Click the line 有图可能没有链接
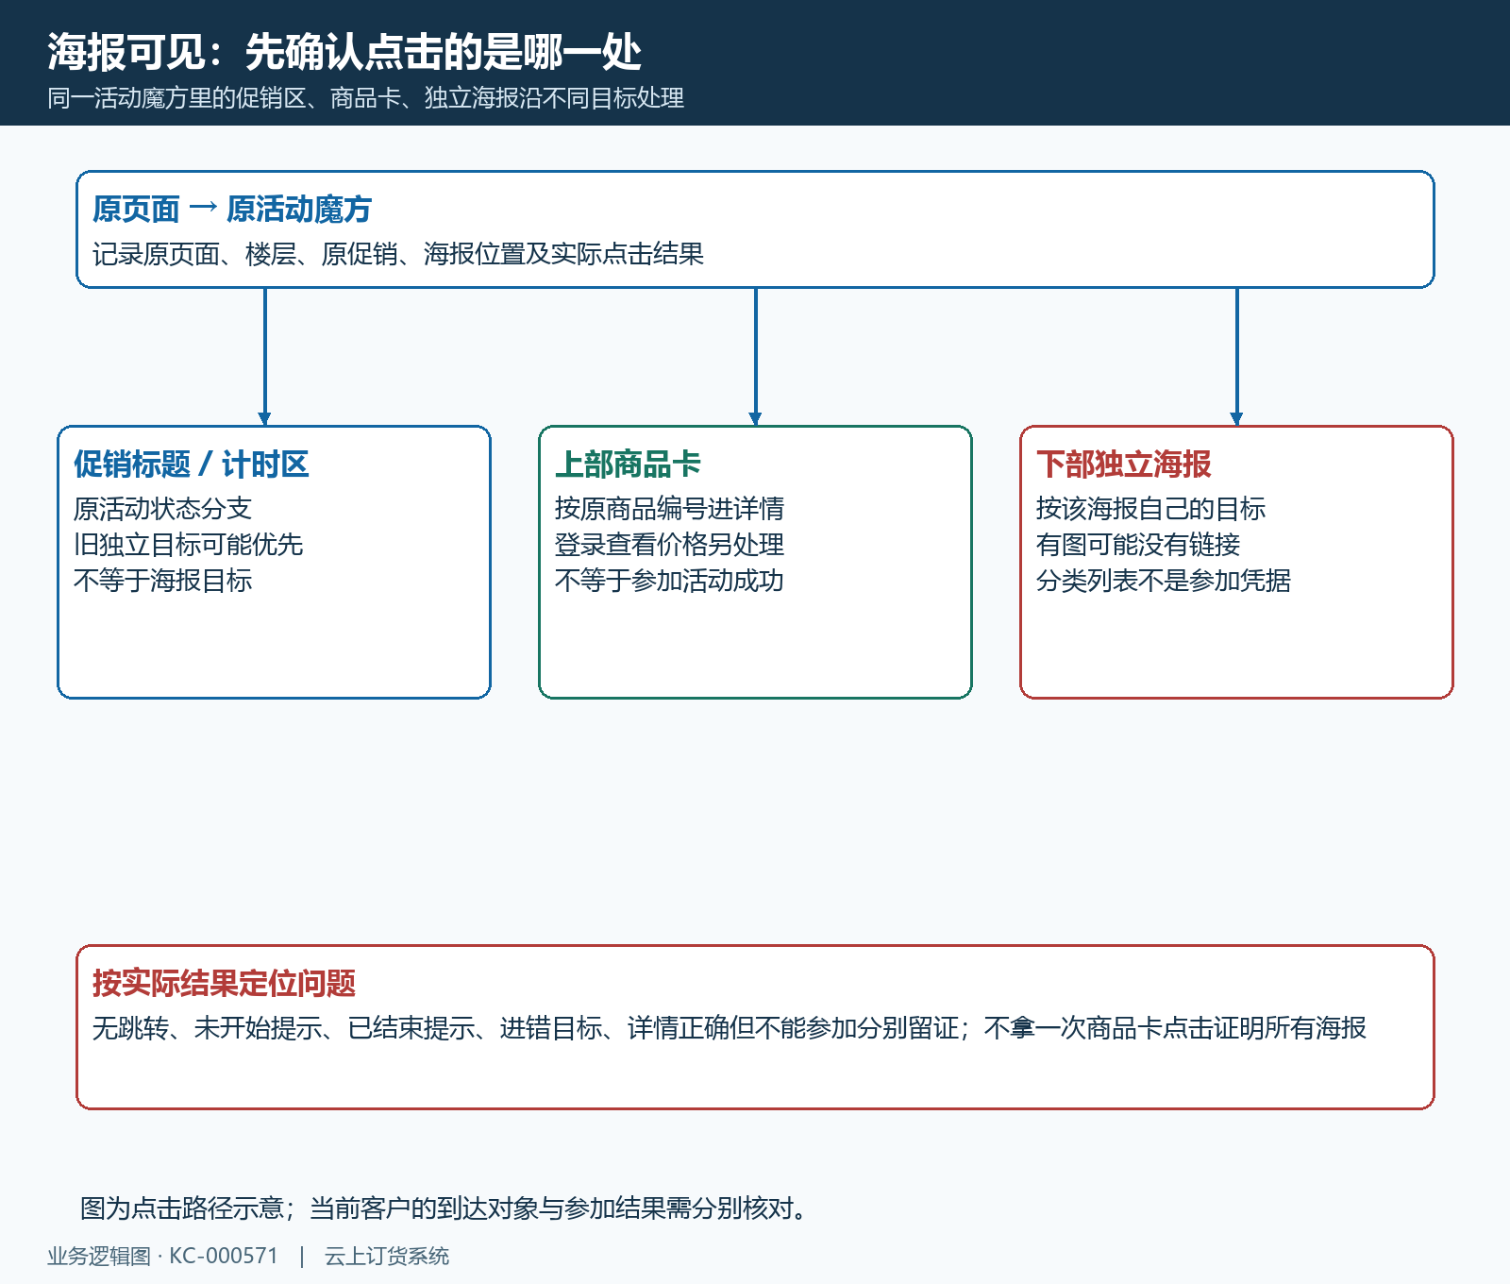Screen dimensions: 1510x1284 click(x=1138, y=545)
